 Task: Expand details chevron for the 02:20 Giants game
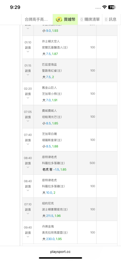click(28, 98)
